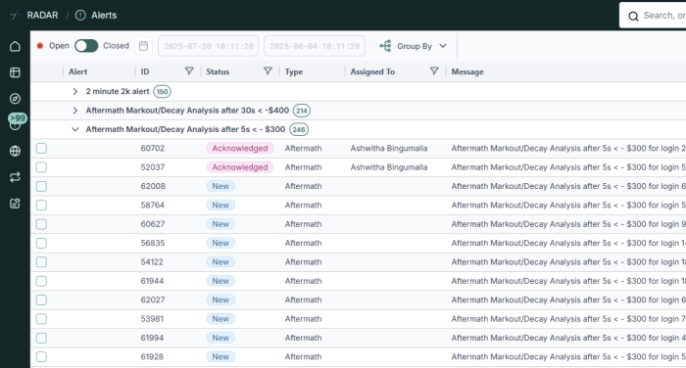
Task: Click the start date input field
Action: pos(208,46)
